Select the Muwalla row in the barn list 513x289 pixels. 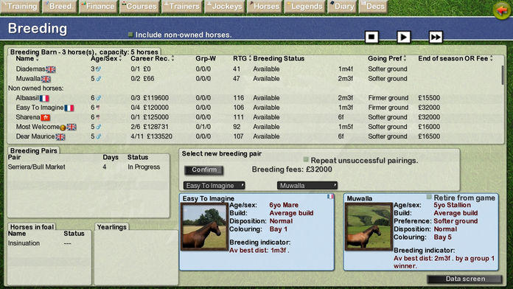pyautogui.click(x=254, y=79)
